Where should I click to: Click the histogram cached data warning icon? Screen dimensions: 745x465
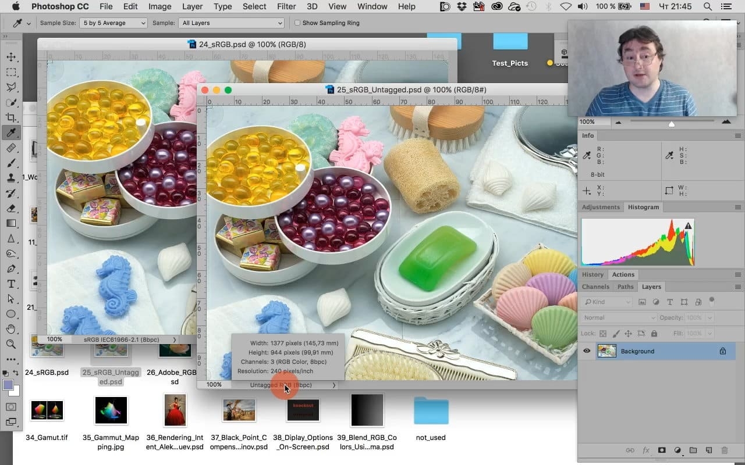pos(689,226)
